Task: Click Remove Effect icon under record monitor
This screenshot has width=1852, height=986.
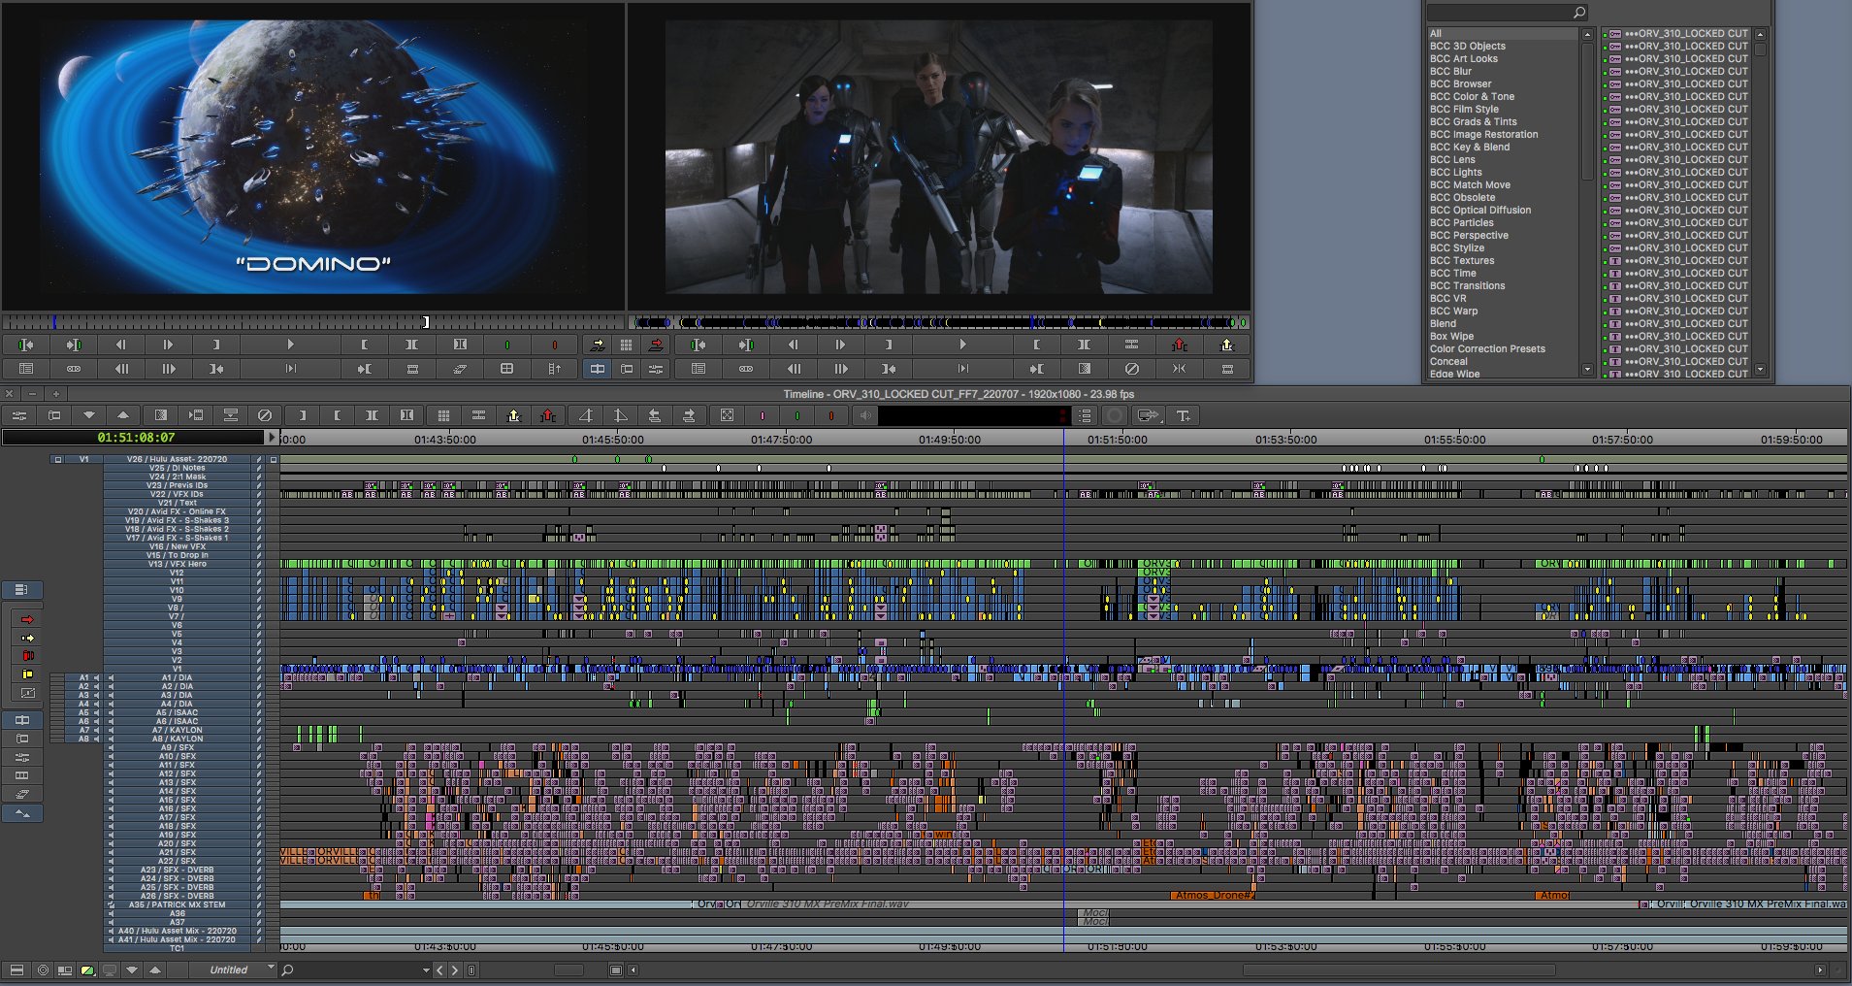Action: pyautogui.click(x=1131, y=369)
